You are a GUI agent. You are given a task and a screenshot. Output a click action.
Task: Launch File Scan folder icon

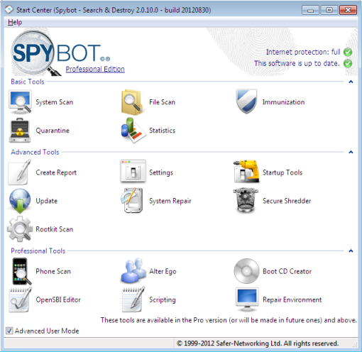tap(132, 102)
